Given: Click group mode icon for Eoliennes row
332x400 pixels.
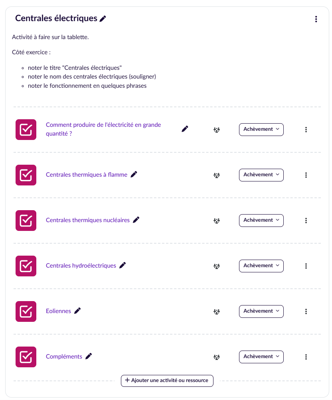Looking at the screenshot, I should pos(217,311).
